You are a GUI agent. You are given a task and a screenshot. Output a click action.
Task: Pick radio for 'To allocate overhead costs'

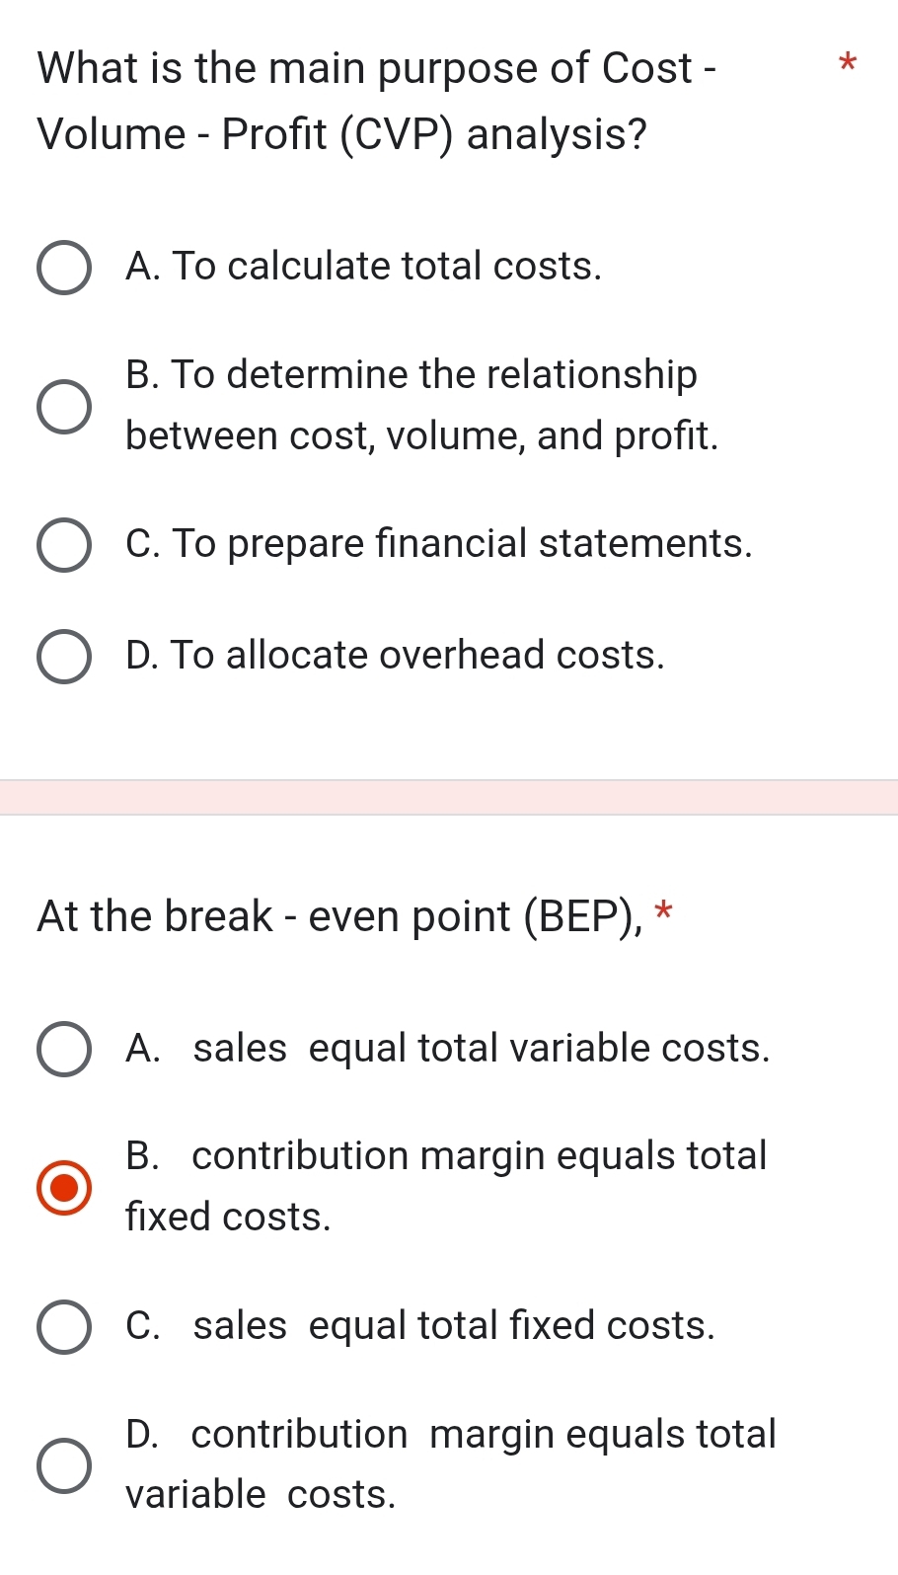pyautogui.click(x=64, y=656)
